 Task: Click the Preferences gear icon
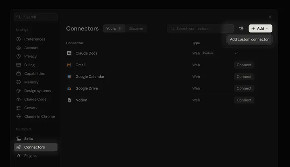[19, 39]
